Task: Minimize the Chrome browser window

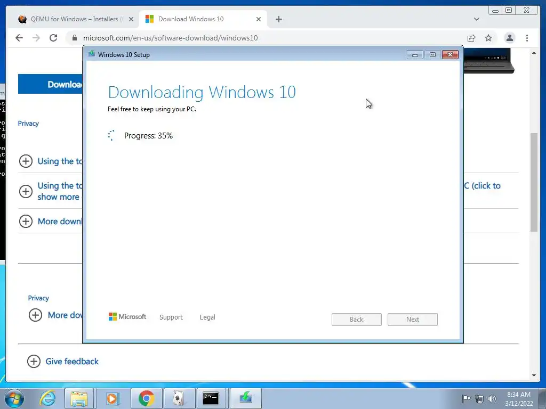Action: (495, 11)
